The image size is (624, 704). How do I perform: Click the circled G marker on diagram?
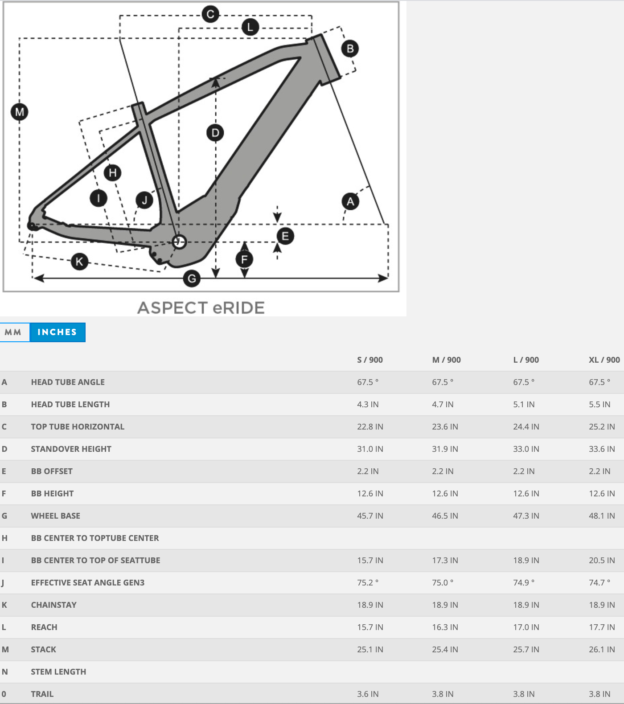192,279
